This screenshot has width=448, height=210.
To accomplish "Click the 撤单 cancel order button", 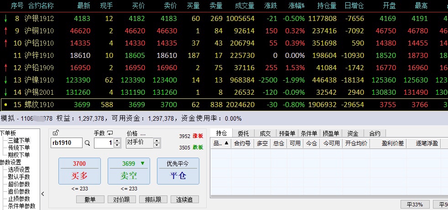I will coord(90,200).
